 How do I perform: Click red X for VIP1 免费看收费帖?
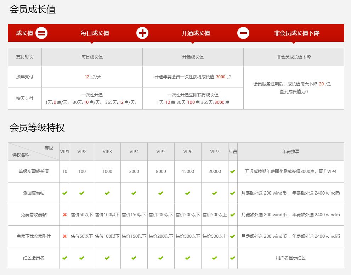(x=65, y=214)
